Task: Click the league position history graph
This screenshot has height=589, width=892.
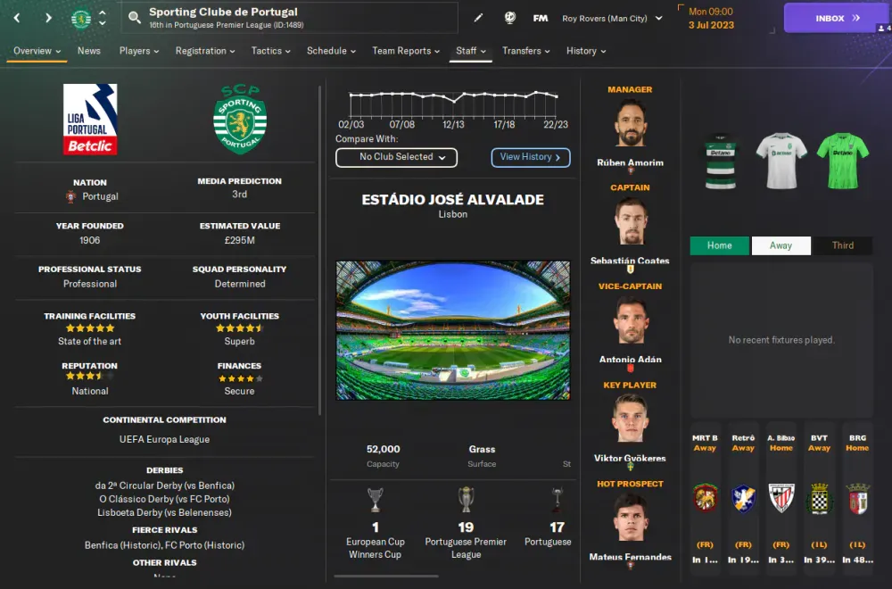Action: (x=453, y=104)
